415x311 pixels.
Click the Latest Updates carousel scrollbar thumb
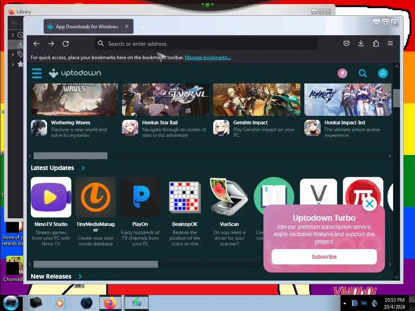pos(96,264)
